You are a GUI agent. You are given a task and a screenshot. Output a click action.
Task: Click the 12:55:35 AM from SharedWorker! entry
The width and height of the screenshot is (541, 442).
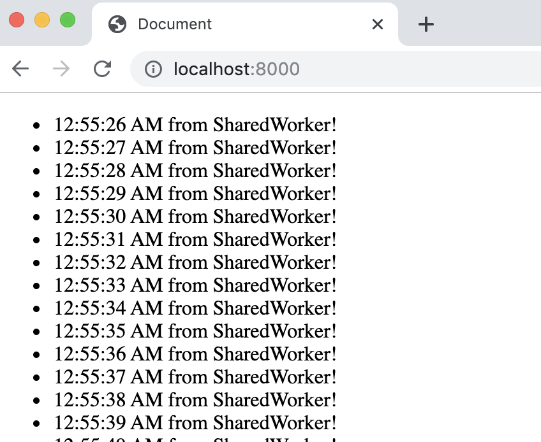[195, 331]
